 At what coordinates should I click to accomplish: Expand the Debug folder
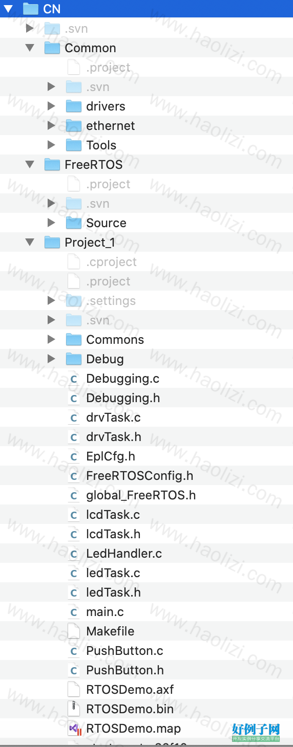pyautogui.click(x=51, y=359)
